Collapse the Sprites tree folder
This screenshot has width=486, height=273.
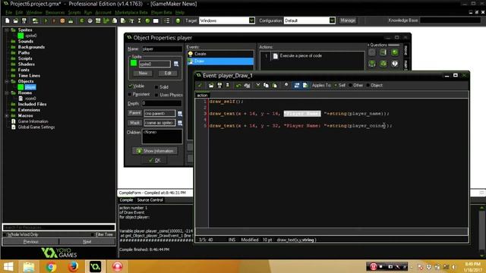pyautogui.click(x=7, y=30)
